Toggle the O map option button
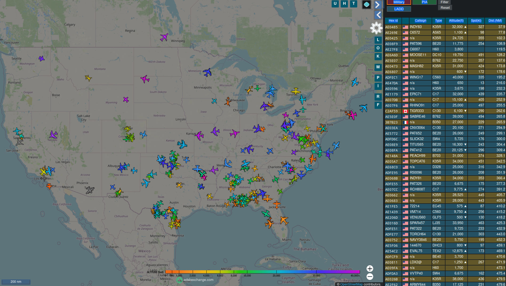 coord(378,48)
